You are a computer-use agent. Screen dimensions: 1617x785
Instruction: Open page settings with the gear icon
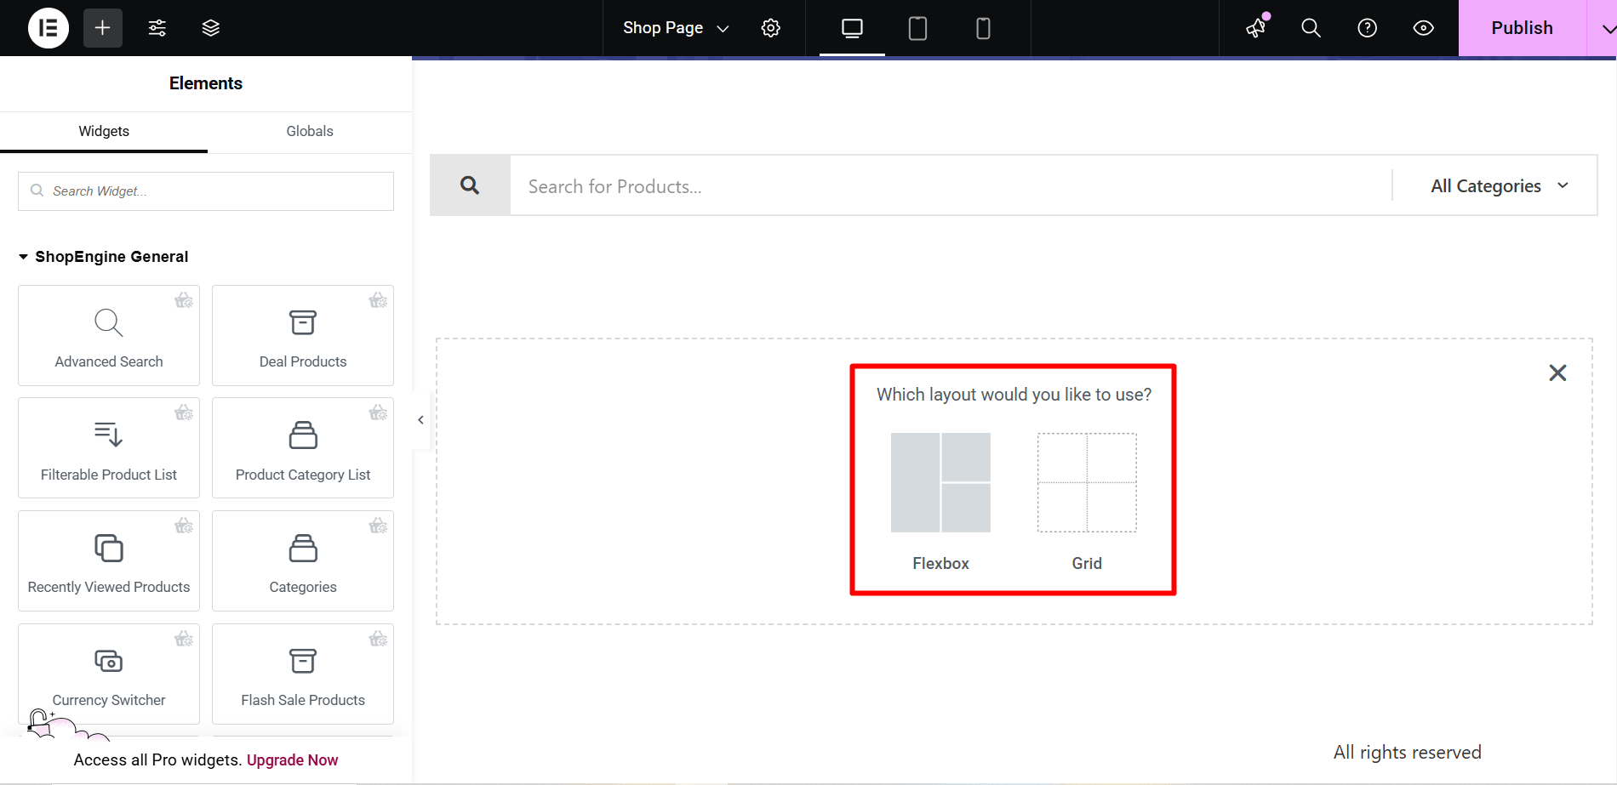tap(770, 27)
